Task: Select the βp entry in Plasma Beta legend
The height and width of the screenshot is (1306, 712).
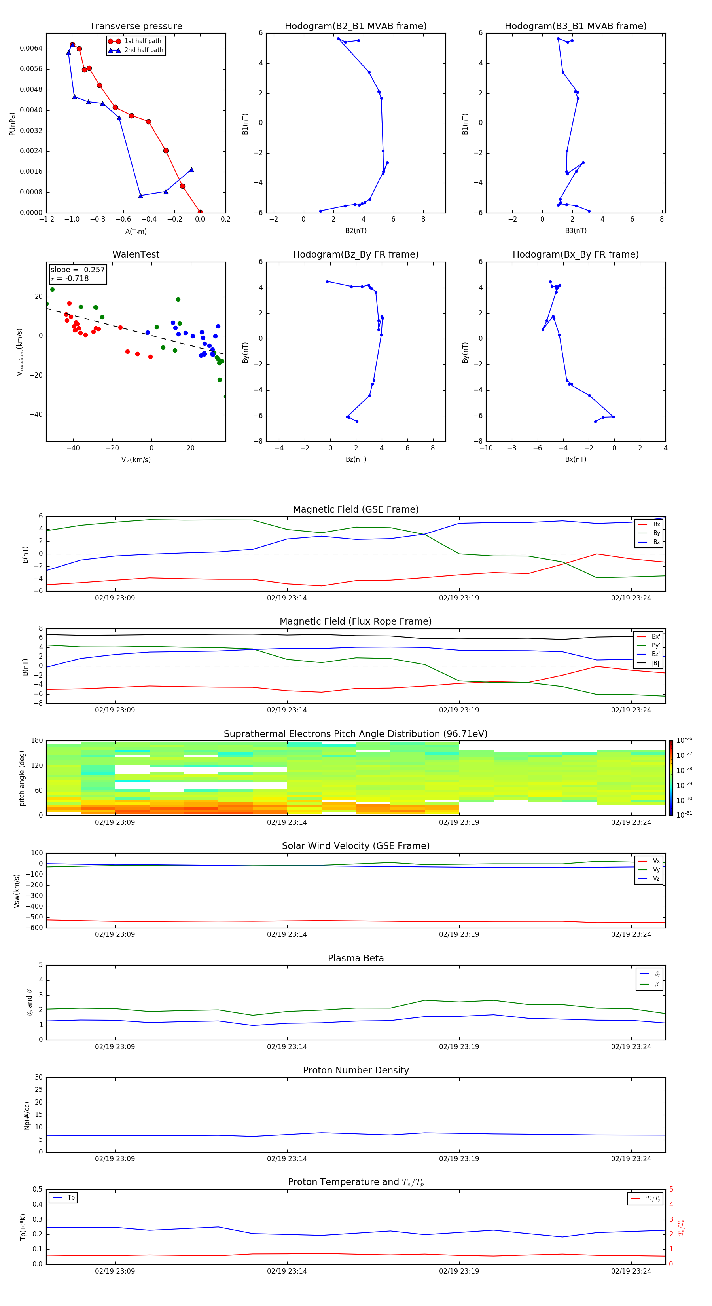Action: (650, 974)
